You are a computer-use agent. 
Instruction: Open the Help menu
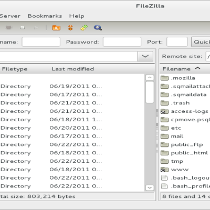pos(77,16)
